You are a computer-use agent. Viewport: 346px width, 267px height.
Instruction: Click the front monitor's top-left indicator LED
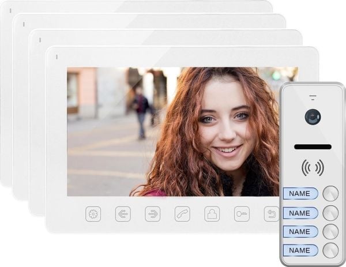[x=57, y=57]
